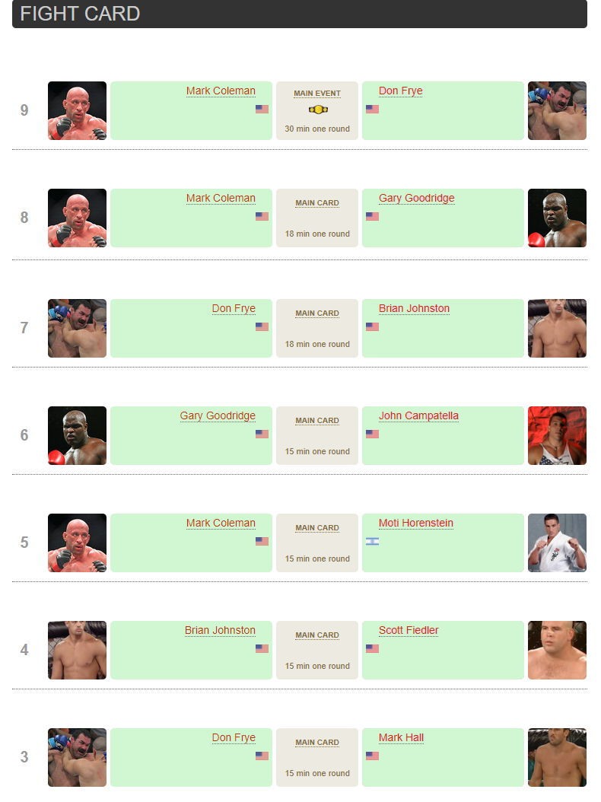
Task: Click John Campatella's photo thumbnail
Action: (557, 435)
